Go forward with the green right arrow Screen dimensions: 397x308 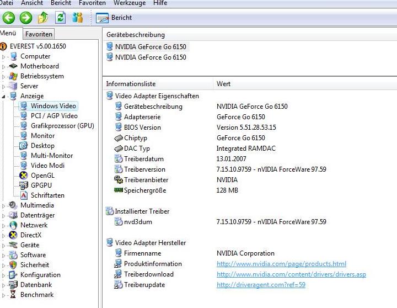(x=26, y=18)
